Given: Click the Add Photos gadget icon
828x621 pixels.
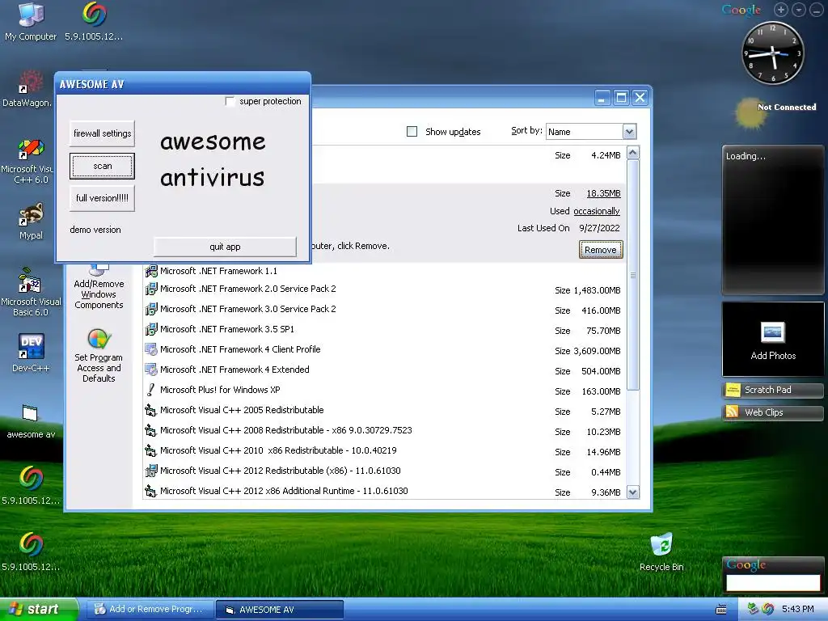Looking at the screenshot, I should pyautogui.click(x=773, y=332).
